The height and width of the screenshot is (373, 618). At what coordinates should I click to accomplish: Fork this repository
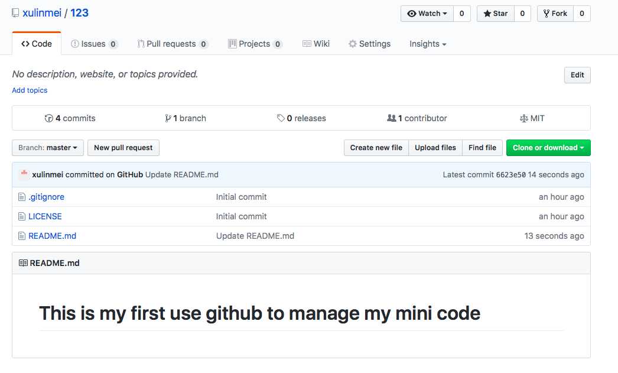click(x=555, y=14)
